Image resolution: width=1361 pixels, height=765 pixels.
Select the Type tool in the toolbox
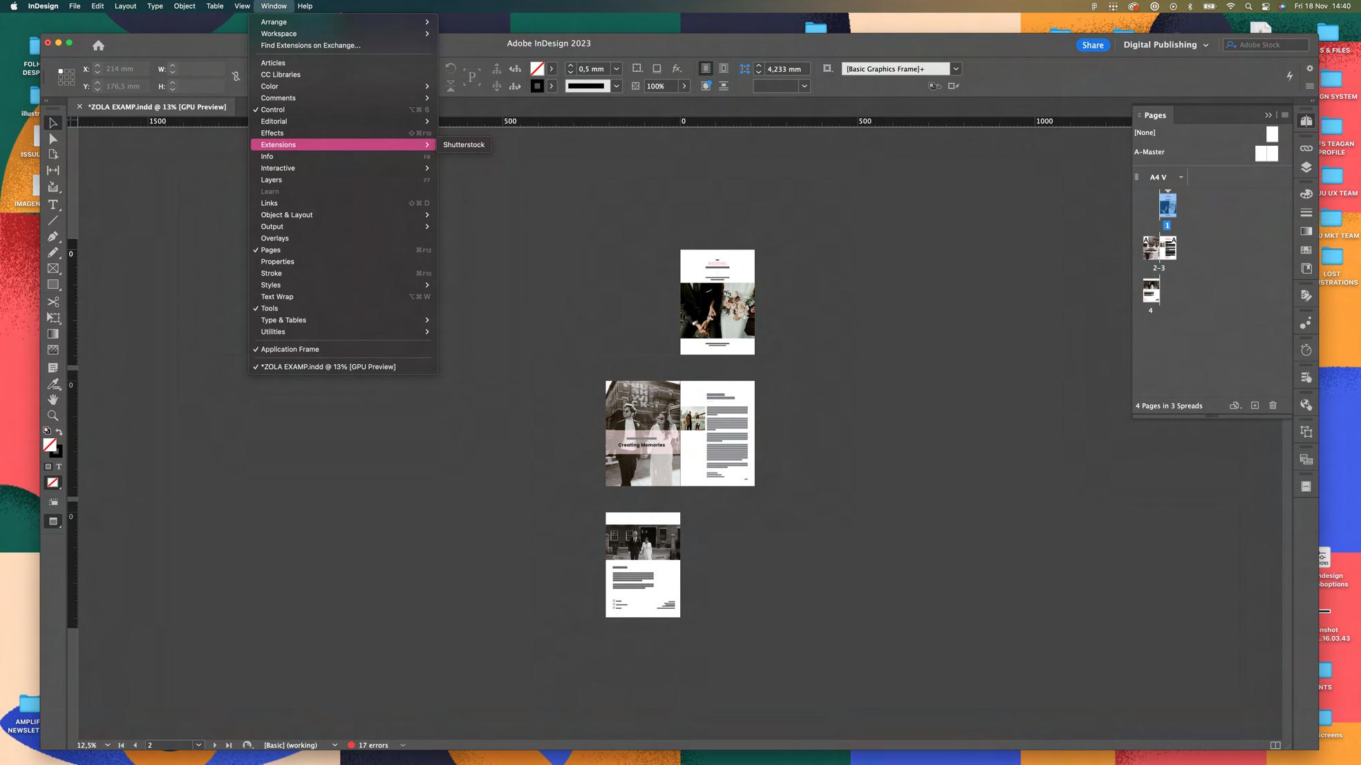click(53, 205)
